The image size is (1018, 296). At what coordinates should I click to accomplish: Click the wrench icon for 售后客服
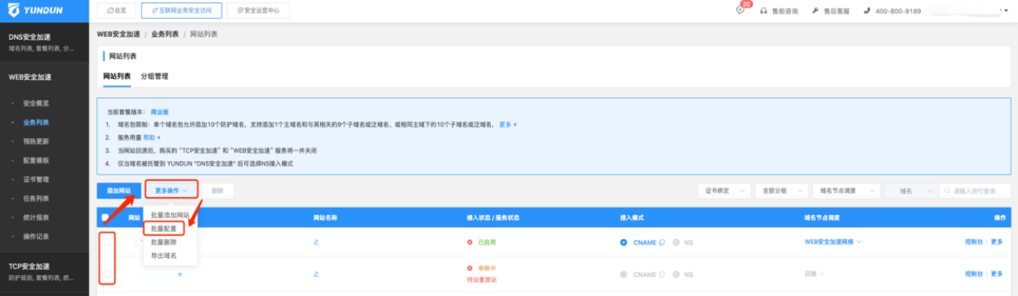coord(815,11)
